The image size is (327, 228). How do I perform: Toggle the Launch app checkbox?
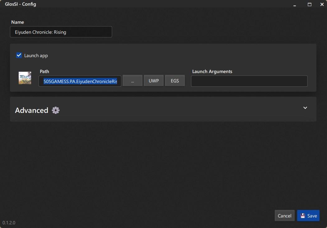click(19, 55)
